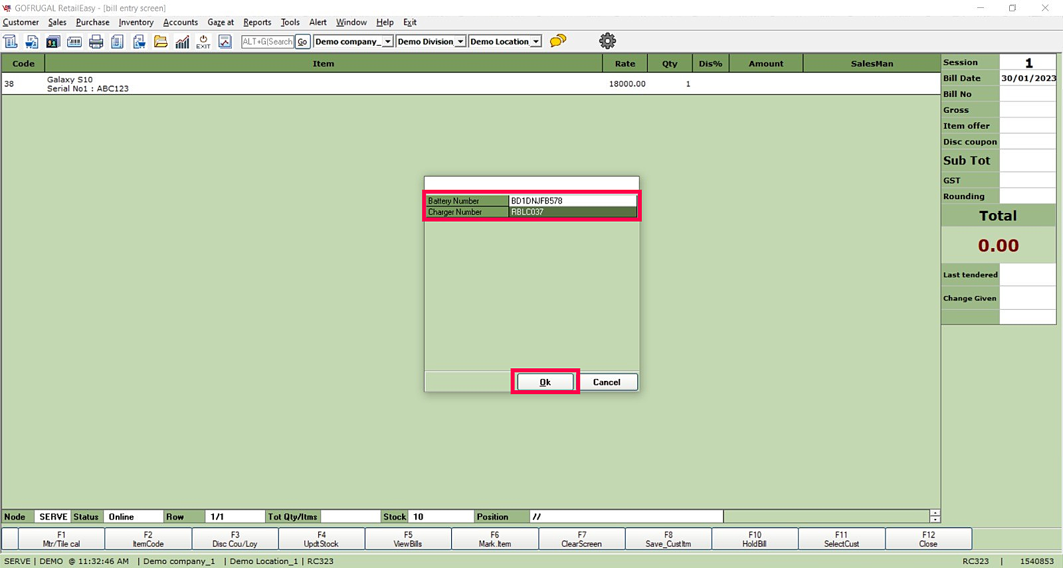Click F7 ClearScreen button
This screenshot has width=1063, height=568.
point(582,539)
